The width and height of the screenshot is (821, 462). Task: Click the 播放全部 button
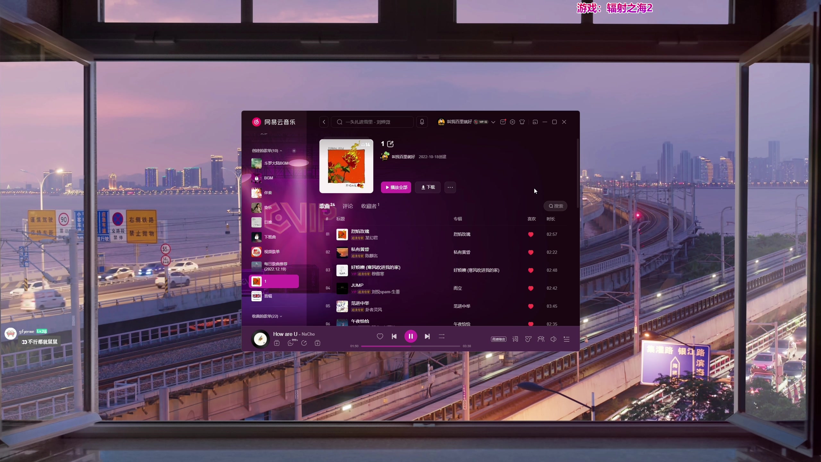coord(396,187)
